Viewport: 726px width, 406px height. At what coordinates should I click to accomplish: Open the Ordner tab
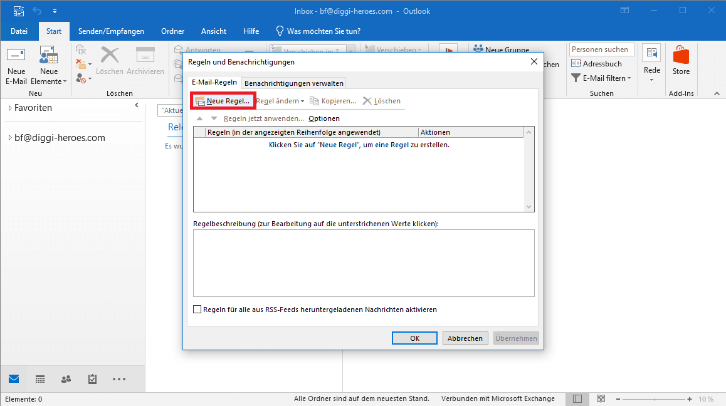tap(172, 31)
